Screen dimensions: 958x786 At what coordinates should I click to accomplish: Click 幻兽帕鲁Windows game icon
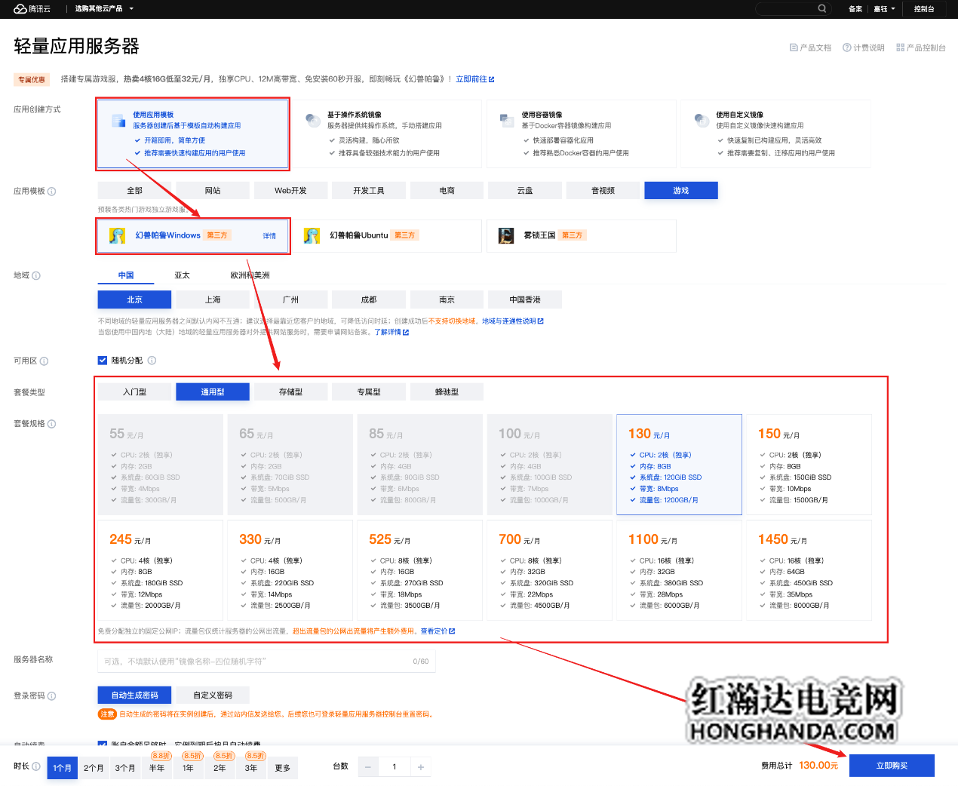point(118,235)
